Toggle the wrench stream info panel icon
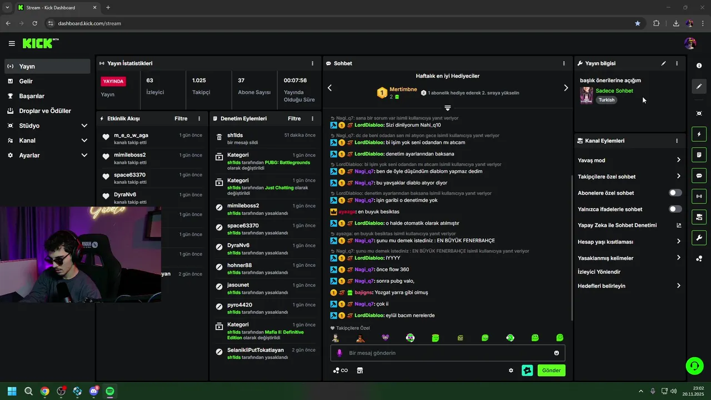The width and height of the screenshot is (711, 400). coord(699,238)
